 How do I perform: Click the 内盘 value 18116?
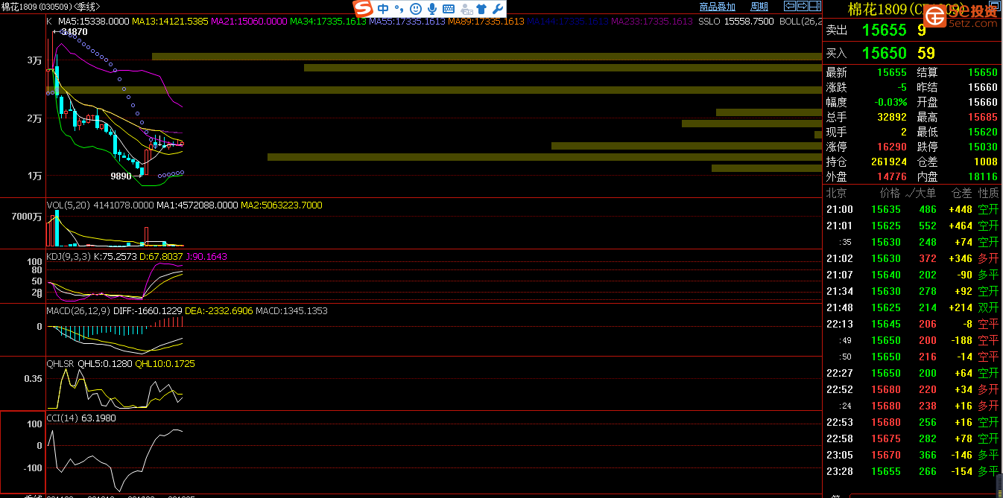pyautogui.click(x=982, y=176)
